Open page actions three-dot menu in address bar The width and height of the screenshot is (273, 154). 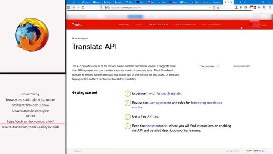pos(210,7)
